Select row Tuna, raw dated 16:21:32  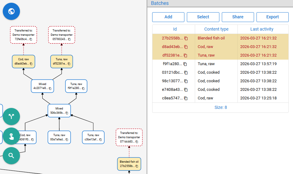(220, 55)
